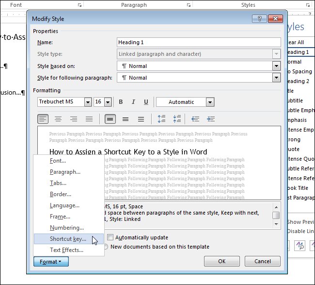315x285 pixels.
Task: Choose Numbering... from the Format menu
Action: point(69,228)
